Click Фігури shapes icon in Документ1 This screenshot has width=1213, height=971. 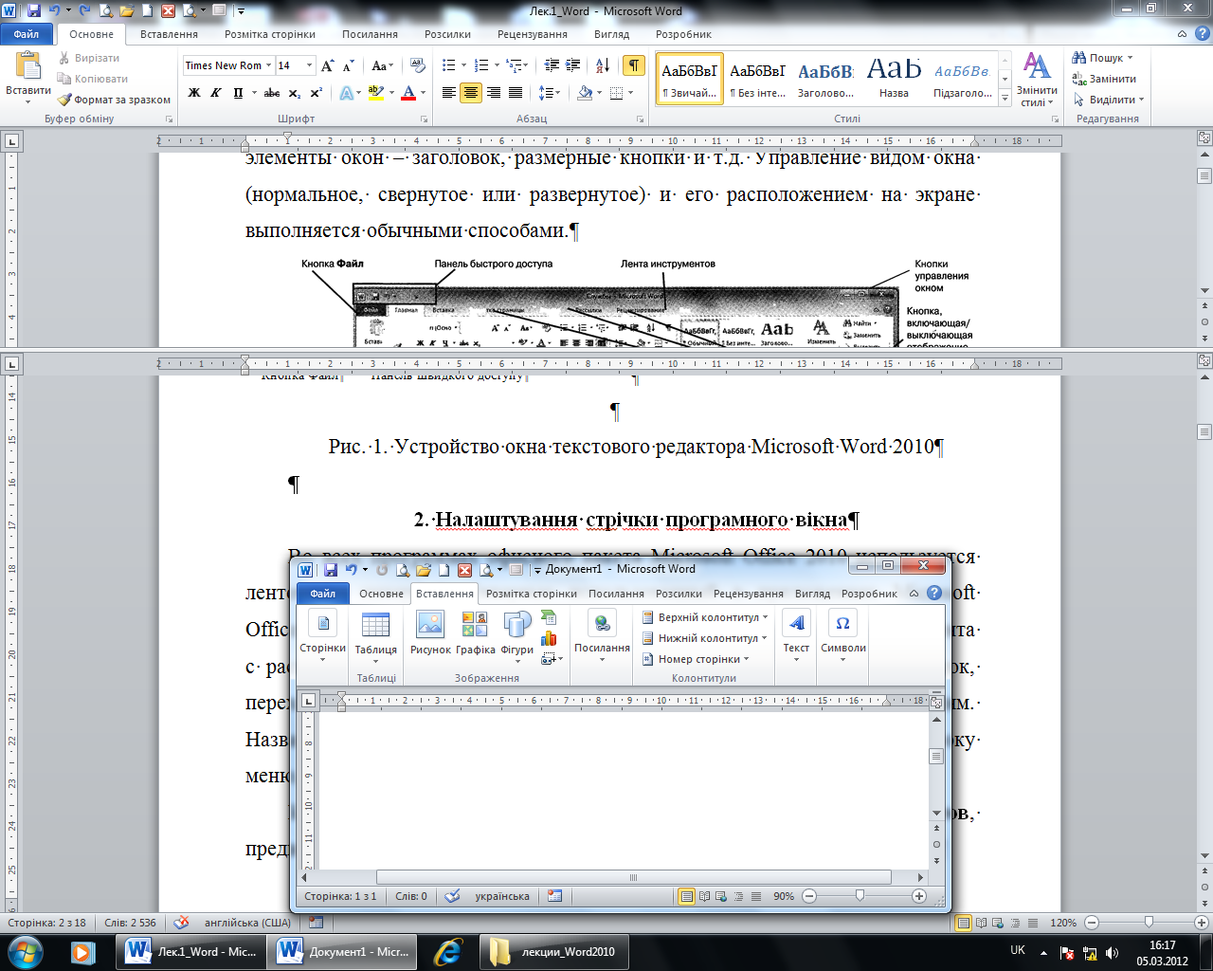coord(517,635)
